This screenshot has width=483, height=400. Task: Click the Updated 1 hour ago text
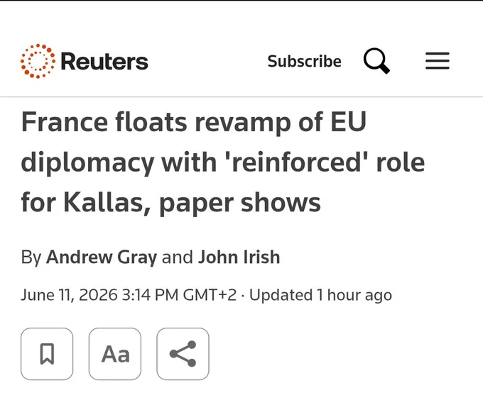(x=320, y=295)
